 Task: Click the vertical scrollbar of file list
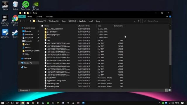pyautogui.click(x=170, y=47)
